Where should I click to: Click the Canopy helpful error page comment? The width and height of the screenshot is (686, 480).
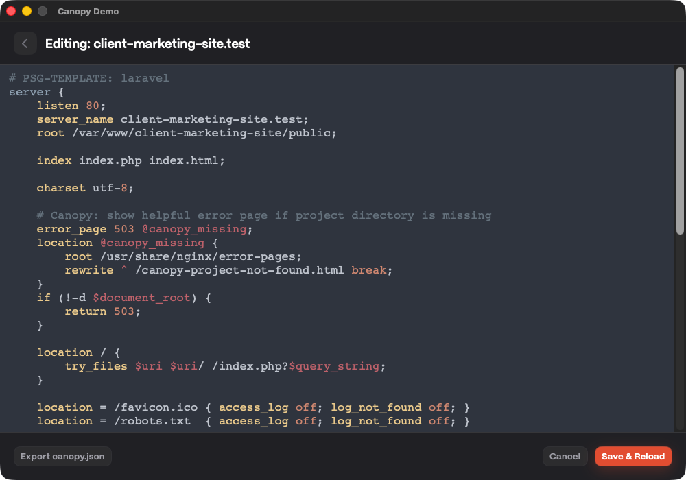[264, 215]
